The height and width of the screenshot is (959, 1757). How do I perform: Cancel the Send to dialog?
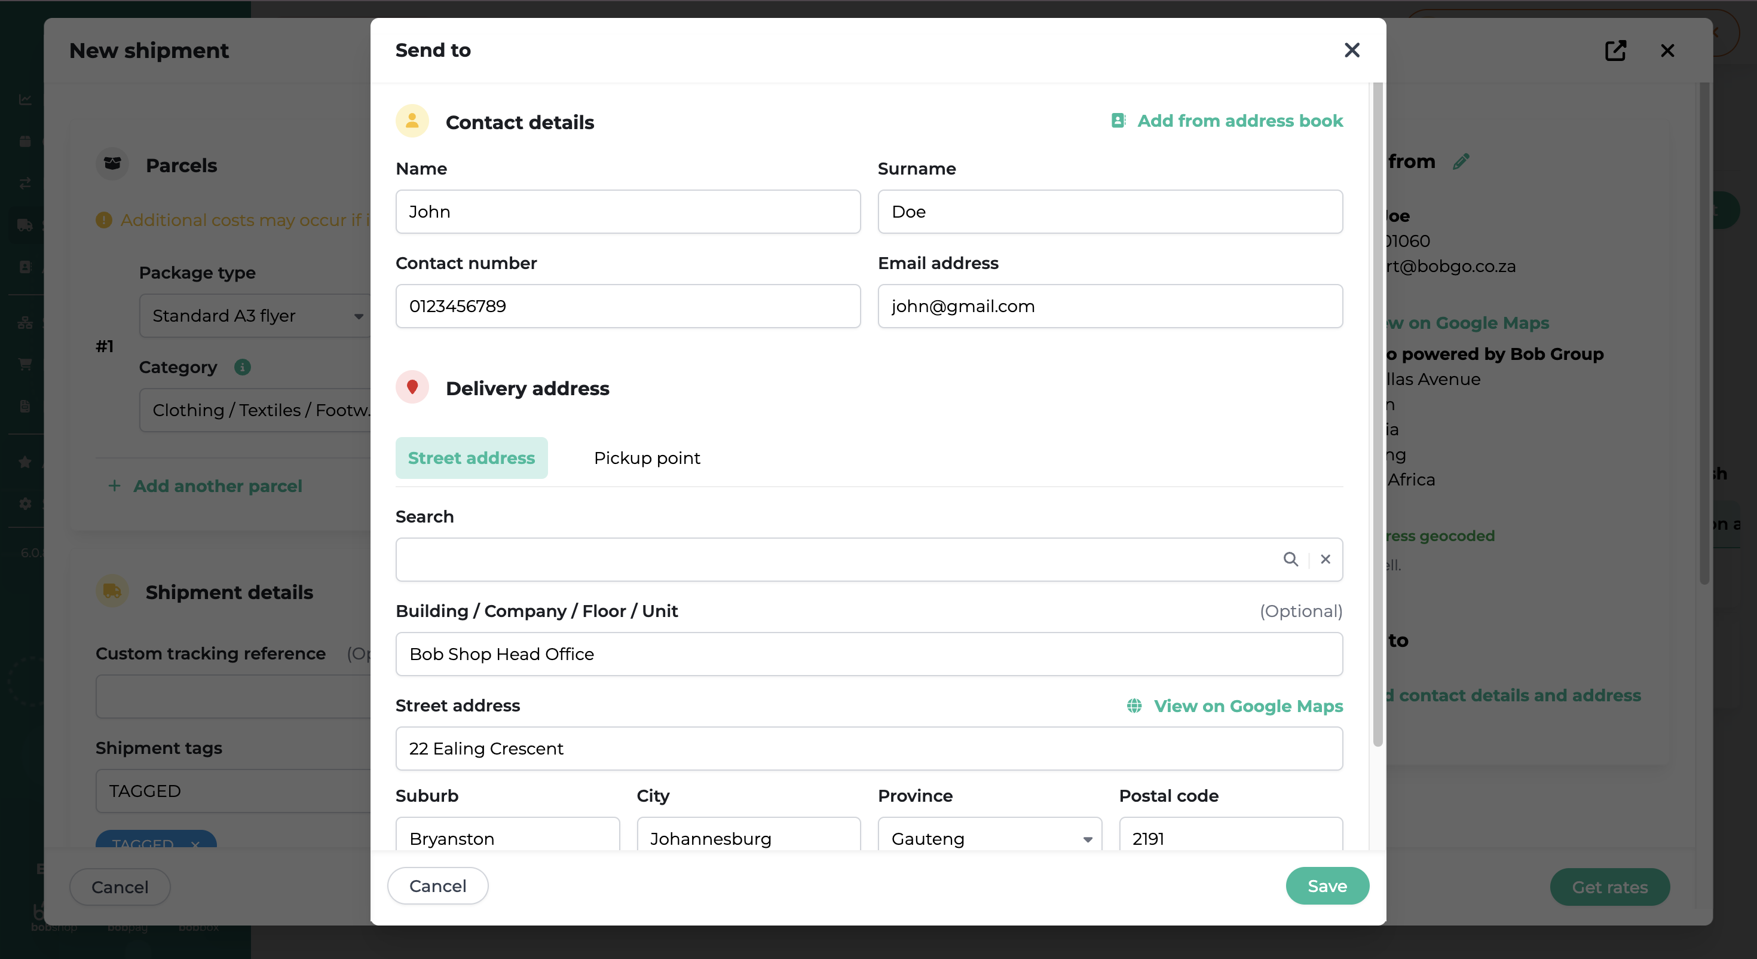pyautogui.click(x=437, y=886)
